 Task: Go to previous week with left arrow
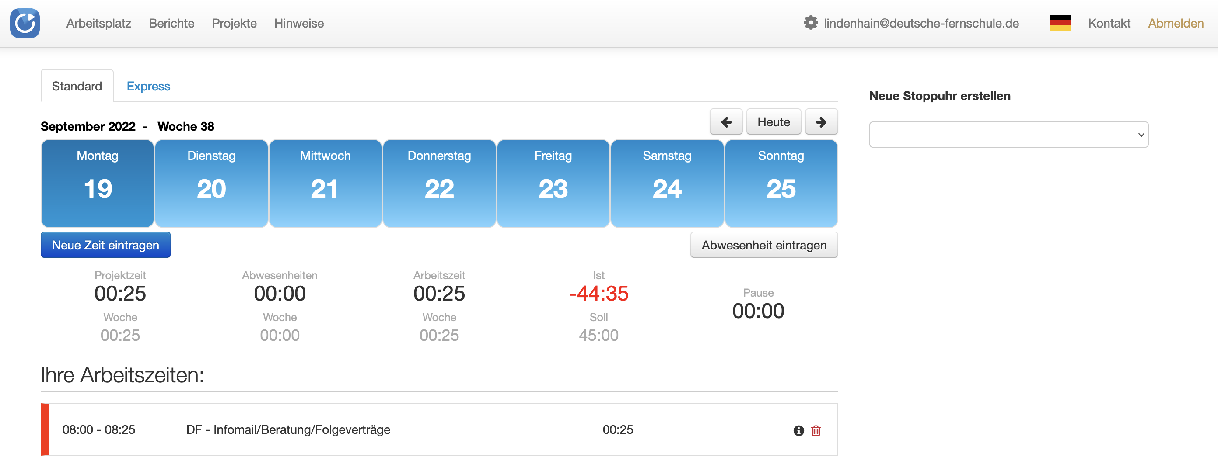pos(726,122)
